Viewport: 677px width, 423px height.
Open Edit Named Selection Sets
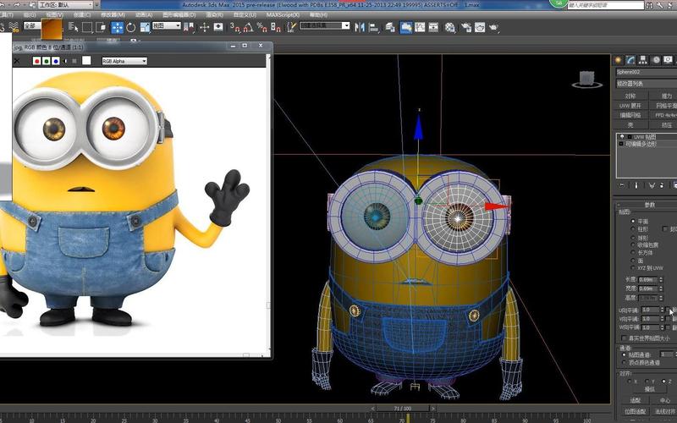point(292,28)
